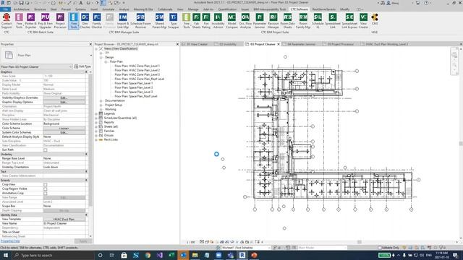This screenshot has height=260, width=463.
Task: Toggle Annotation Crop checkbox
Action: [x=45, y=194]
